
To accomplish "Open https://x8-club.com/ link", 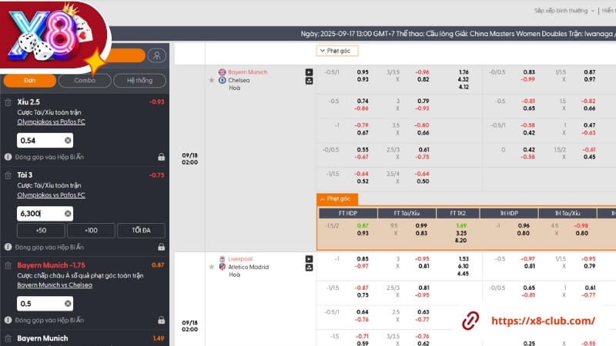I will [543, 321].
